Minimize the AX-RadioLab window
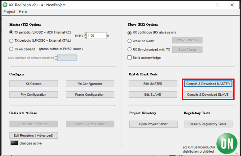Viewport: 241px width, 156px height. [204, 5]
